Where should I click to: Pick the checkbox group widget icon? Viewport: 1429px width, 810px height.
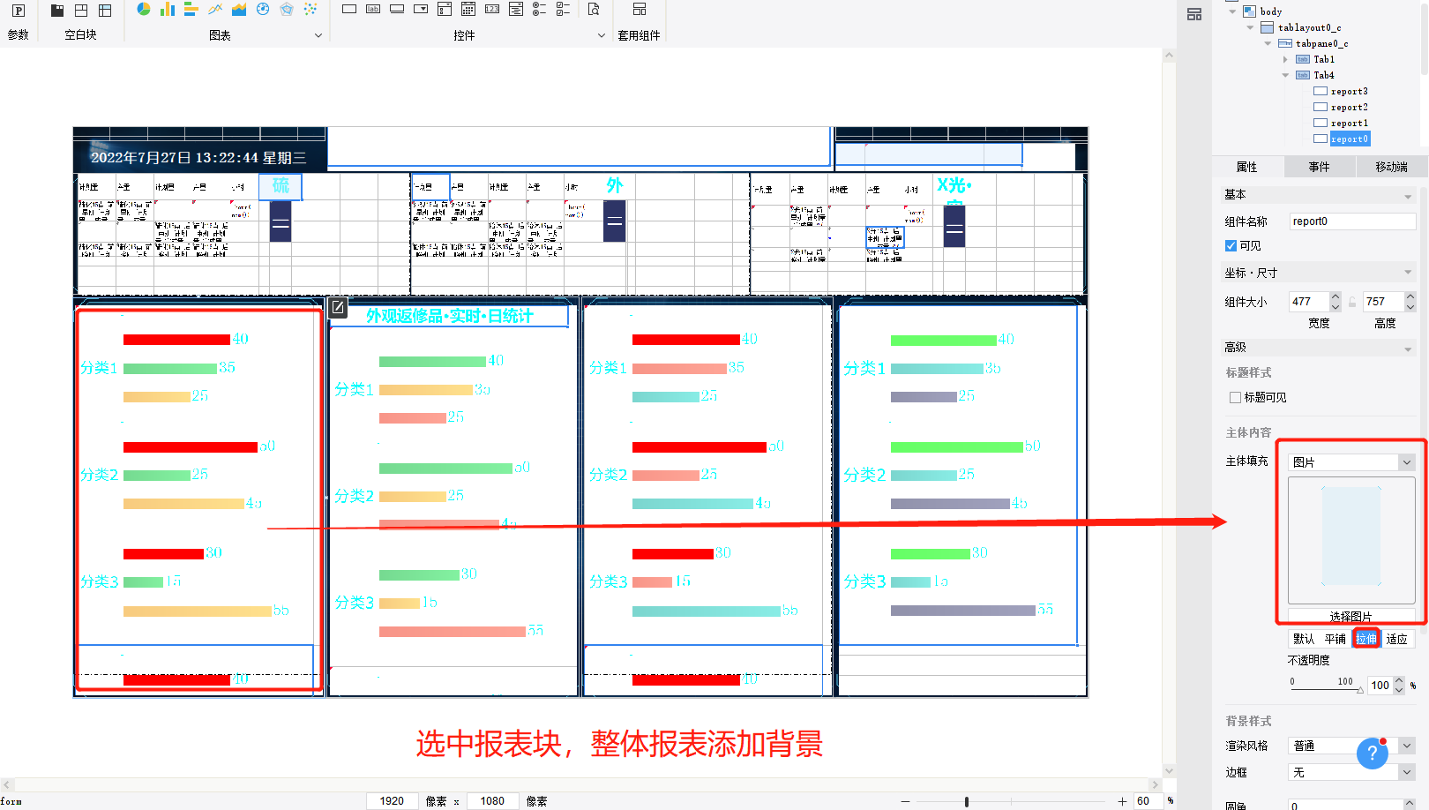[x=564, y=9]
